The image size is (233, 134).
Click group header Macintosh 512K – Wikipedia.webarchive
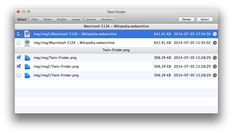[x=116, y=26]
